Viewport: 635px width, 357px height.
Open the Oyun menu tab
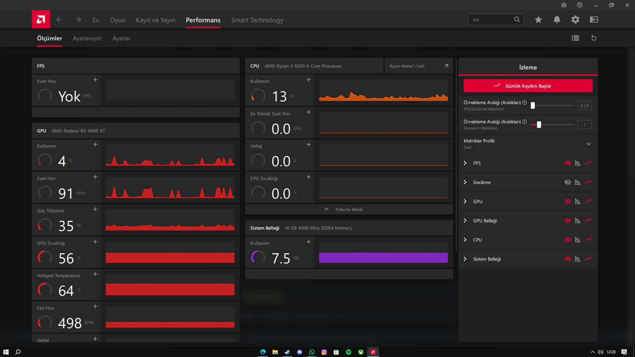[x=117, y=20]
